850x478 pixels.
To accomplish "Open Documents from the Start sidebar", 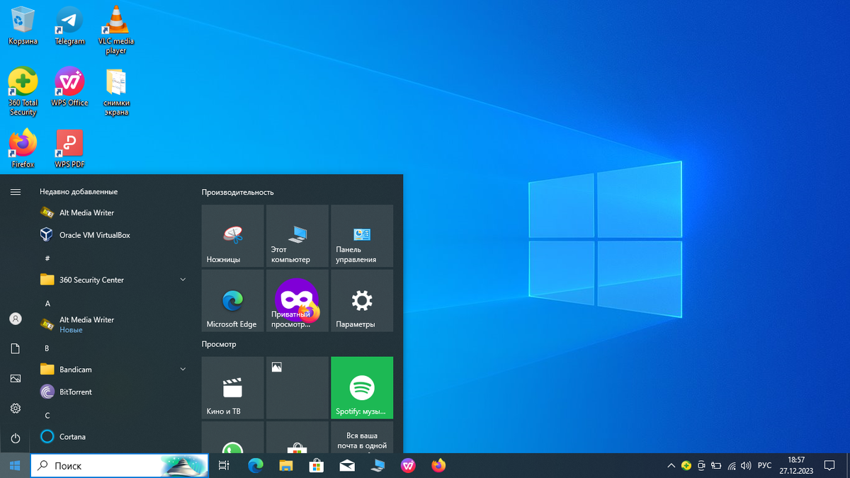I will pyautogui.click(x=15, y=348).
